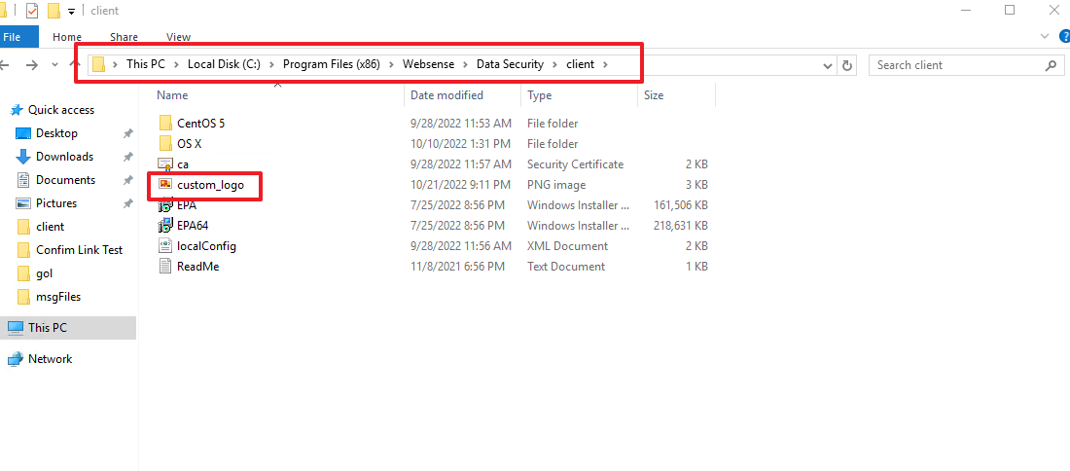Open the Quick Access Toolbar customize dropdown
Screen dimensions: 1070x471
click(72, 12)
